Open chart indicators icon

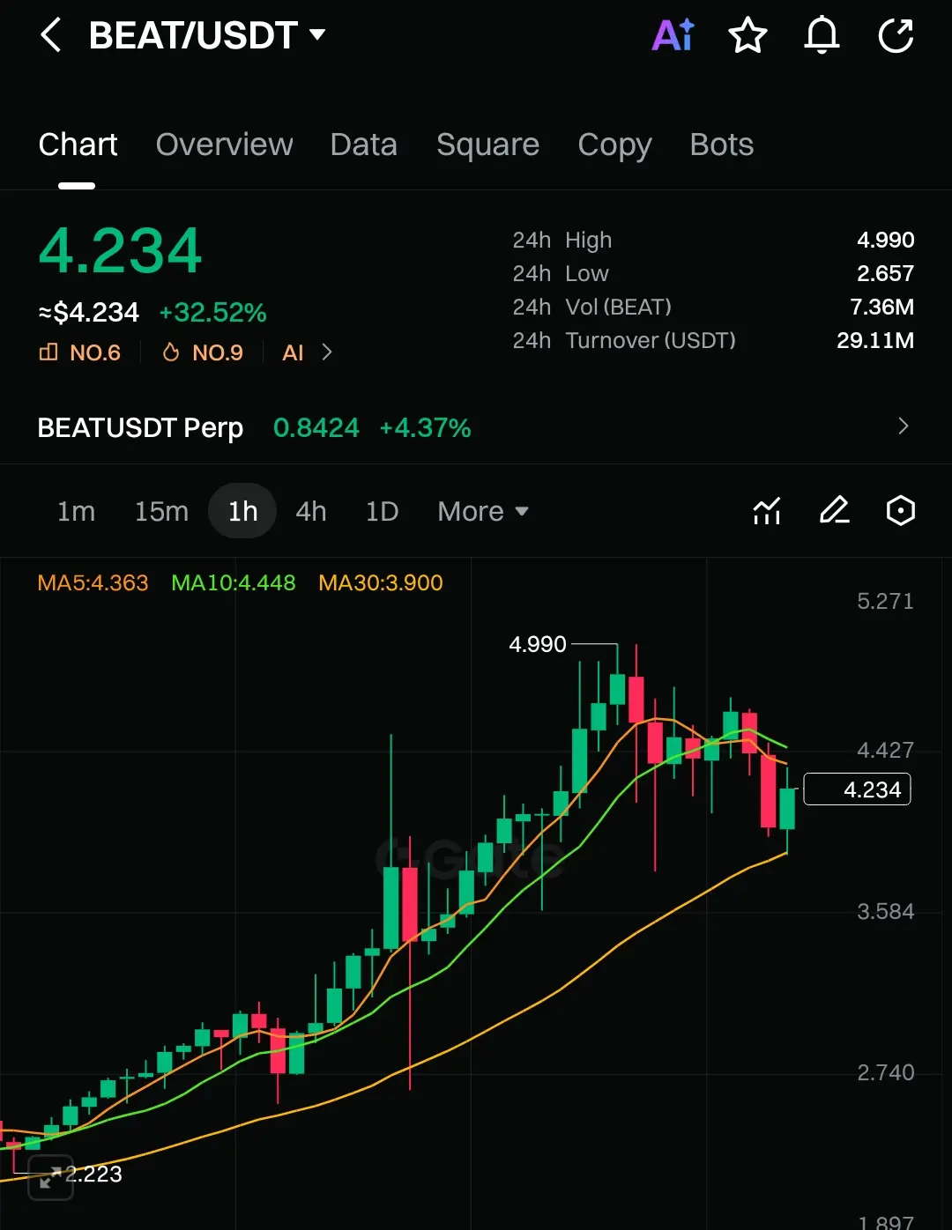click(767, 511)
